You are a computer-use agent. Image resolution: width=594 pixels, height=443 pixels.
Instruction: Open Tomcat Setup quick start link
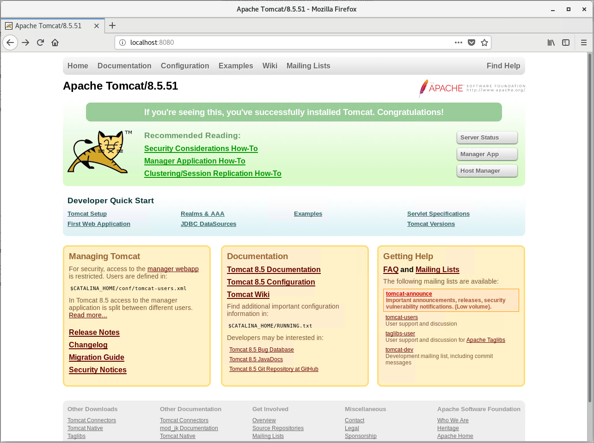87,214
